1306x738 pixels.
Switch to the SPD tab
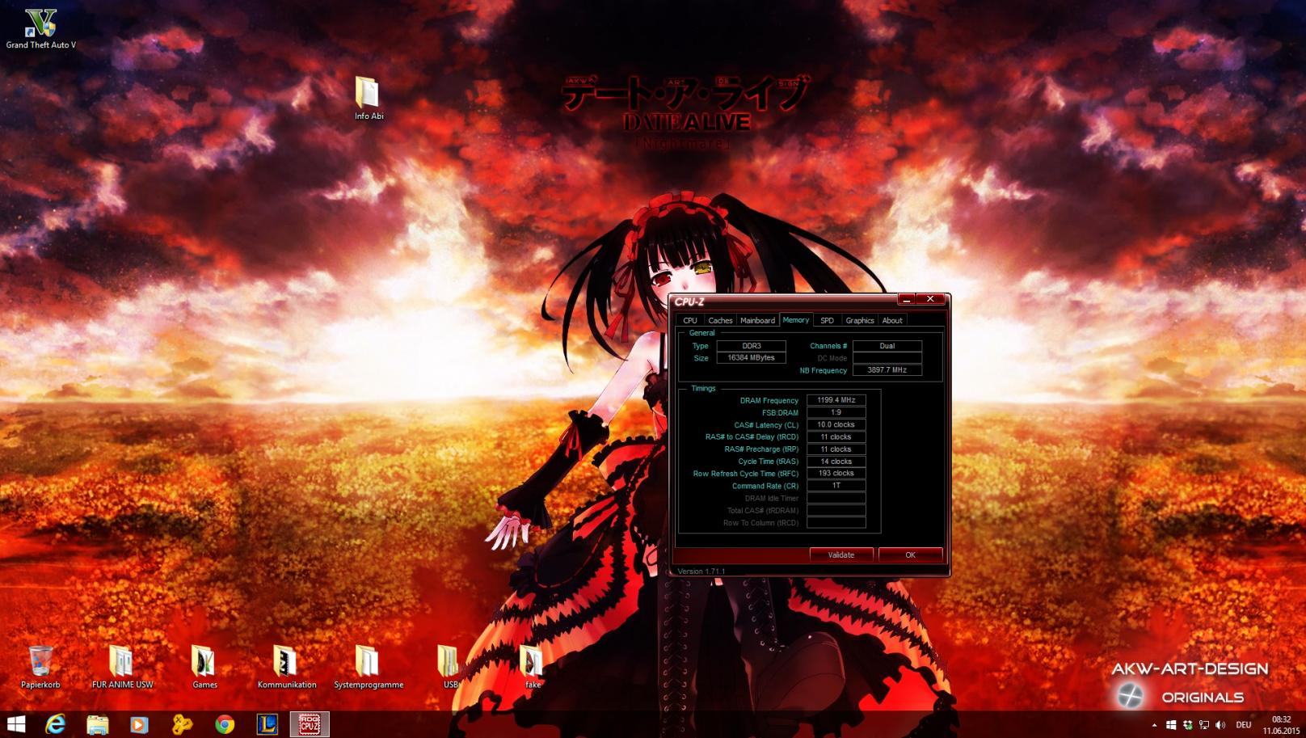[x=827, y=320]
